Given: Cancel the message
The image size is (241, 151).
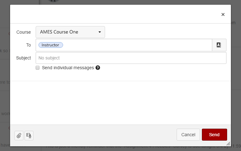Looking at the screenshot, I should tap(188, 135).
